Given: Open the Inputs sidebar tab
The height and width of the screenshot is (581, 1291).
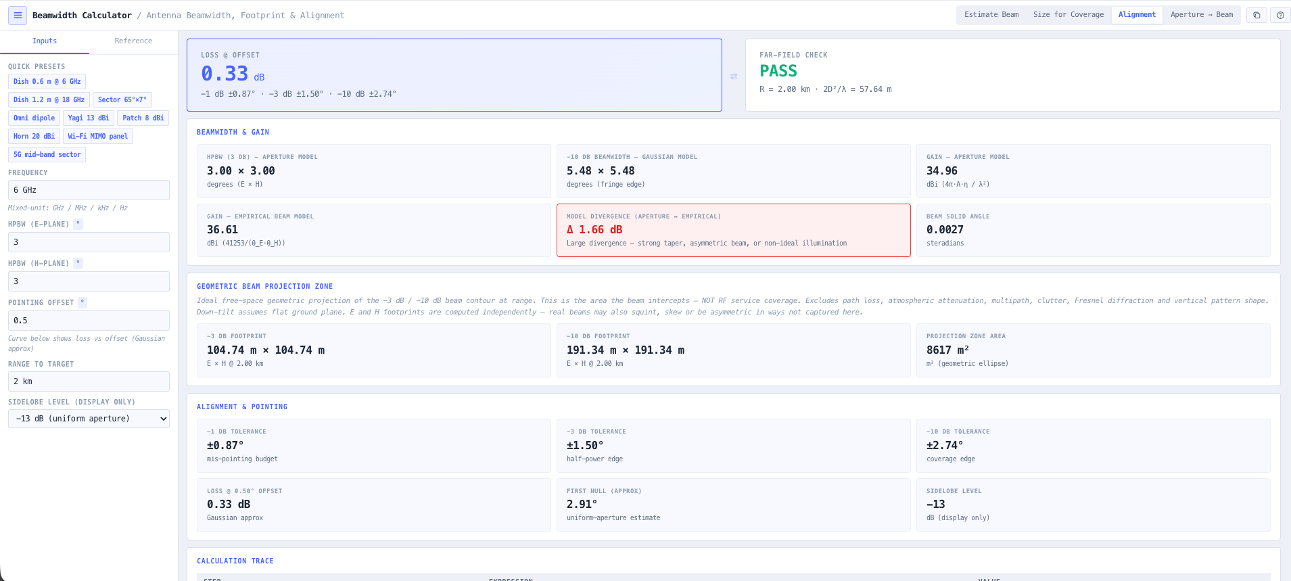Looking at the screenshot, I should (x=45, y=41).
